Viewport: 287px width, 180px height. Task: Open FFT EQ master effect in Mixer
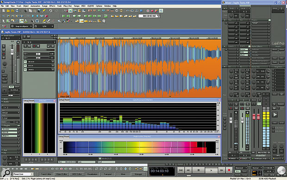tap(261, 52)
